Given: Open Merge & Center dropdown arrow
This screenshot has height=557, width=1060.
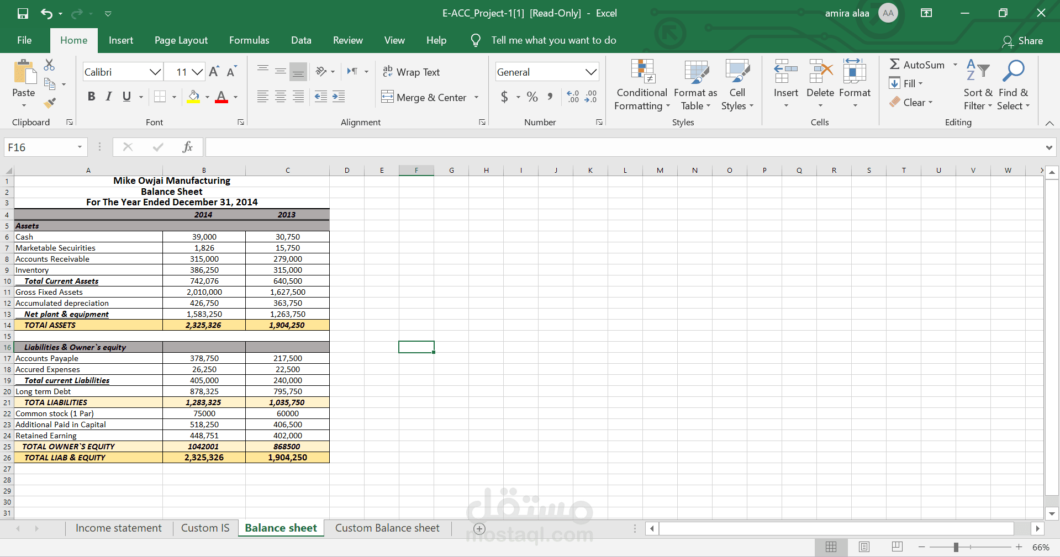Looking at the screenshot, I should [x=476, y=97].
